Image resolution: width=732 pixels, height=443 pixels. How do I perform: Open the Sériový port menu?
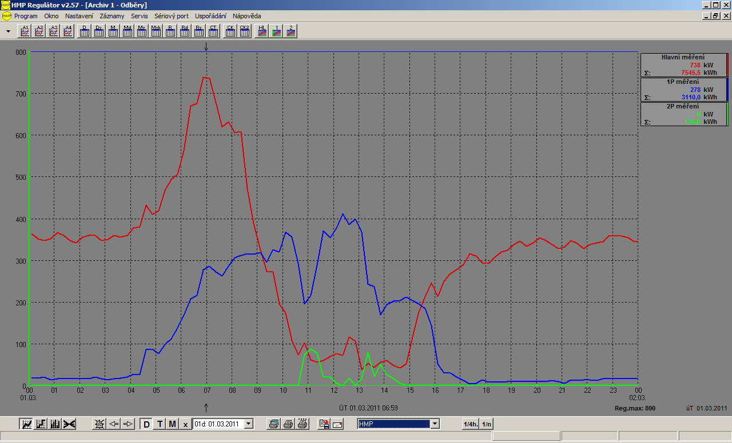click(172, 16)
